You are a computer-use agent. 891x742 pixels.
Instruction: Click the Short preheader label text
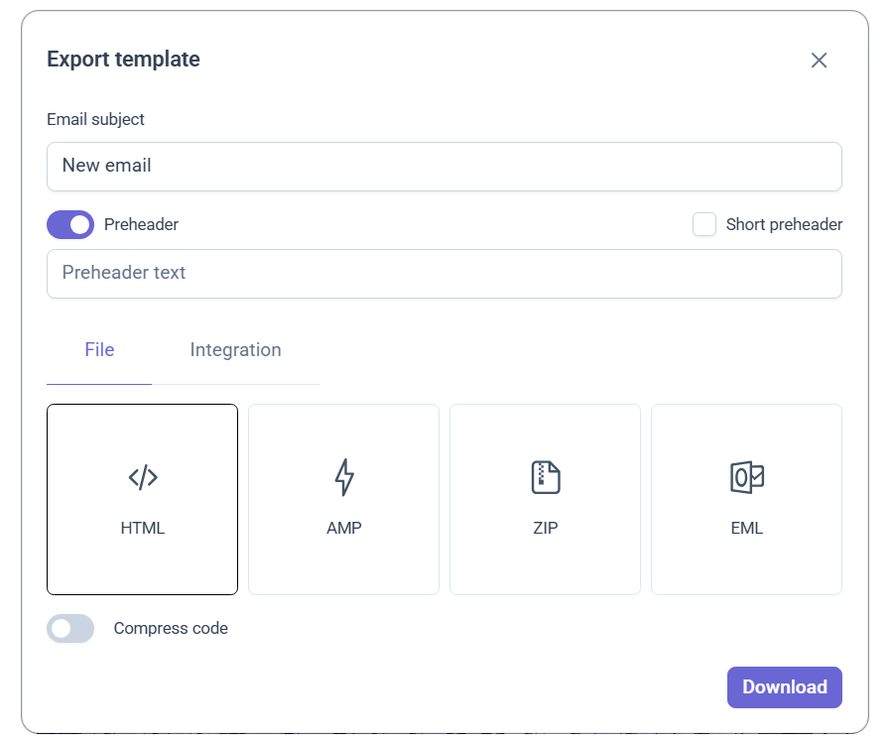pos(784,224)
